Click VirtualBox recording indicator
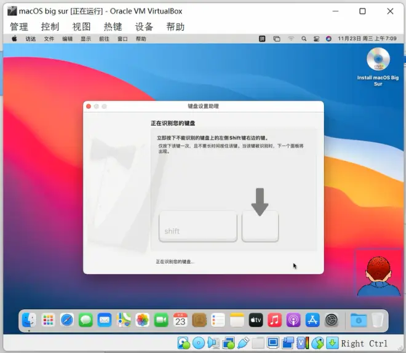This screenshot has height=353, width=406. tap(288, 343)
